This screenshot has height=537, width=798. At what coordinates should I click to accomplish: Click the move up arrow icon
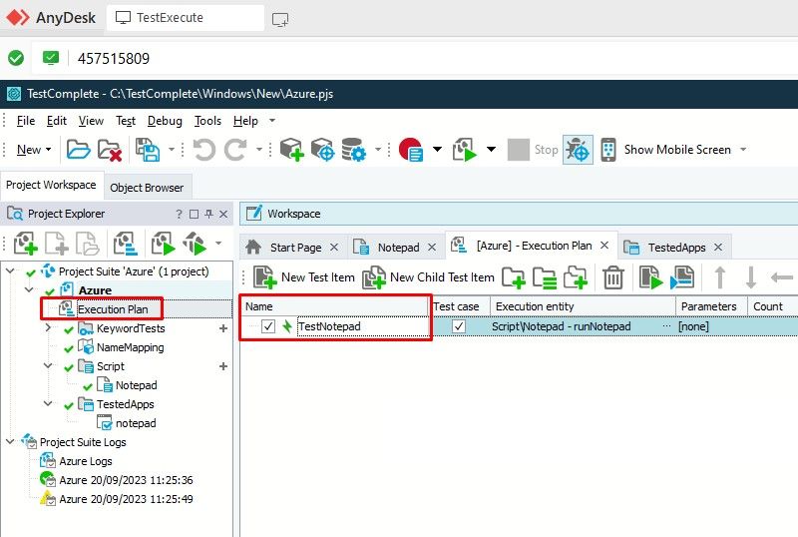pos(718,277)
